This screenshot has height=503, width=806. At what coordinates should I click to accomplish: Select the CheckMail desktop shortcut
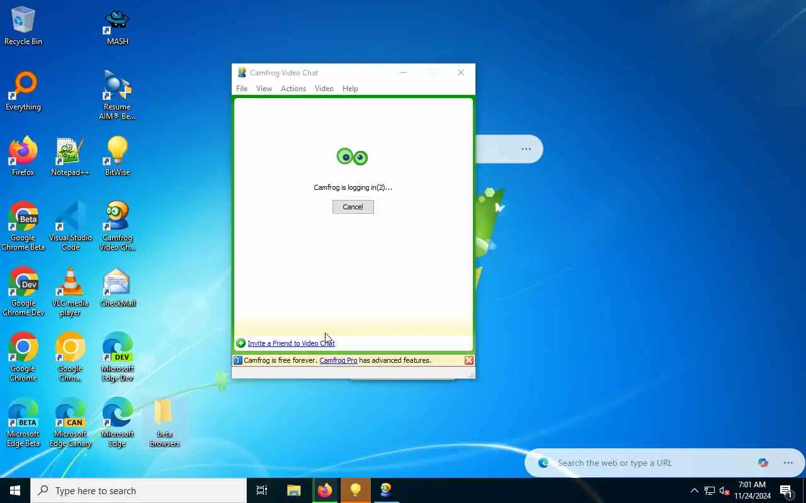point(117,288)
